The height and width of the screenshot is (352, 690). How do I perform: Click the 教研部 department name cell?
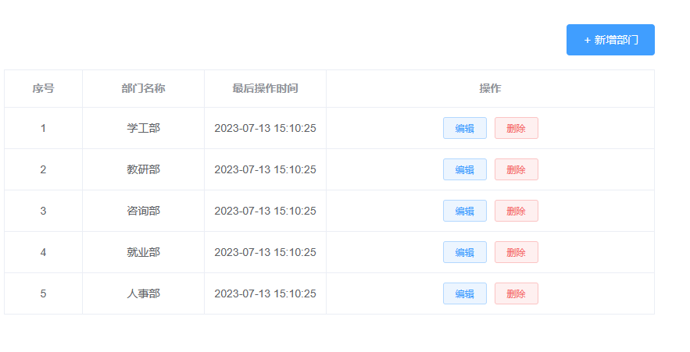(143, 169)
